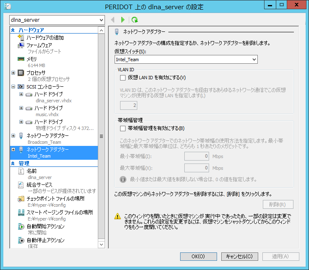Click the tree scrollbar thumb
This screenshot has height=270, width=309.
(x=101, y=136)
